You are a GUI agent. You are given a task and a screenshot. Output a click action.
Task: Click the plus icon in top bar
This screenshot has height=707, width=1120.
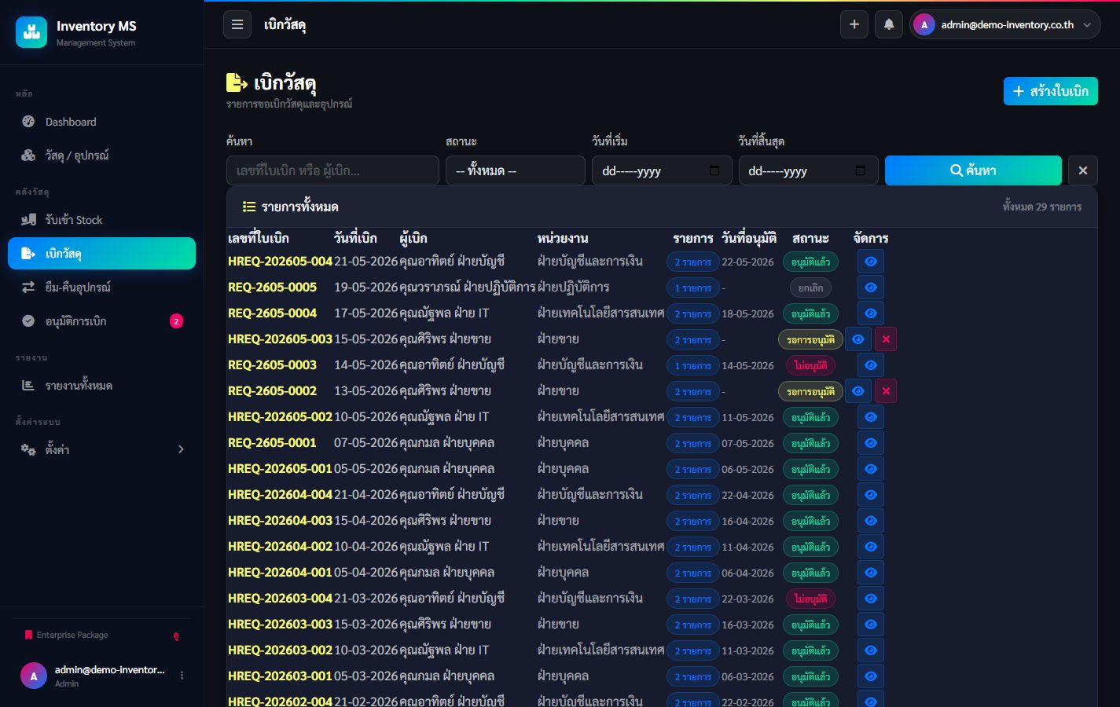(x=854, y=24)
